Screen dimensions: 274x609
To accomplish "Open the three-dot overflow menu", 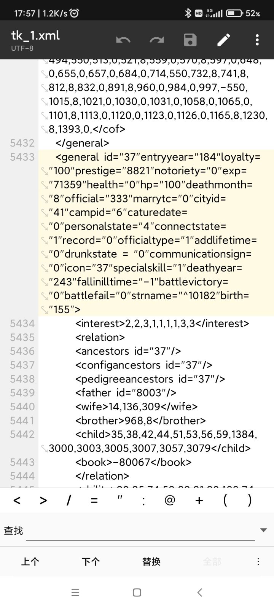I will click(257, 40).
